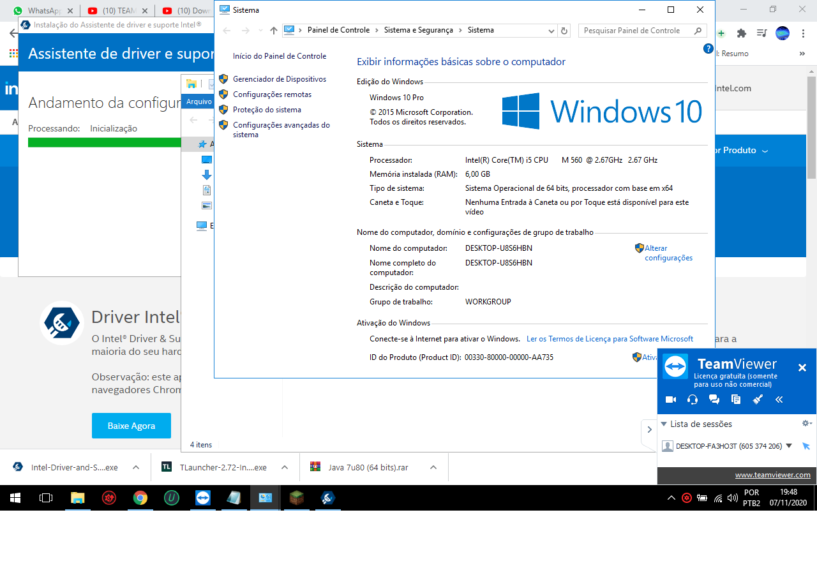Select the final Sistema breadcrumb segment

(481, 30)
